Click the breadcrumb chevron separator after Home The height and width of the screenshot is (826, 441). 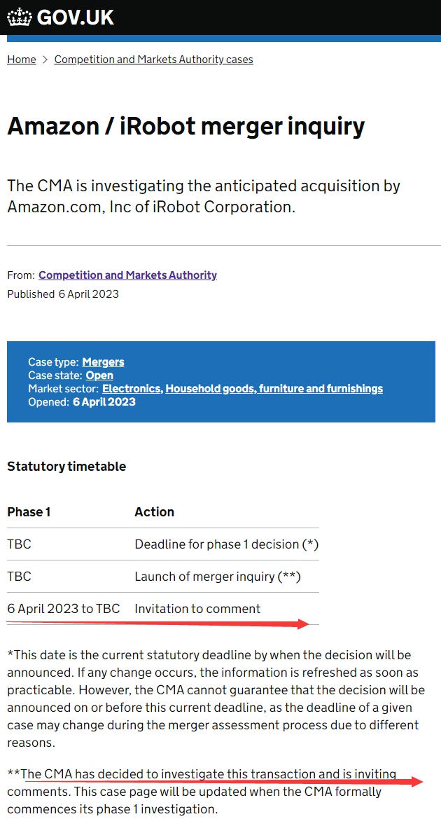(45, 60)
